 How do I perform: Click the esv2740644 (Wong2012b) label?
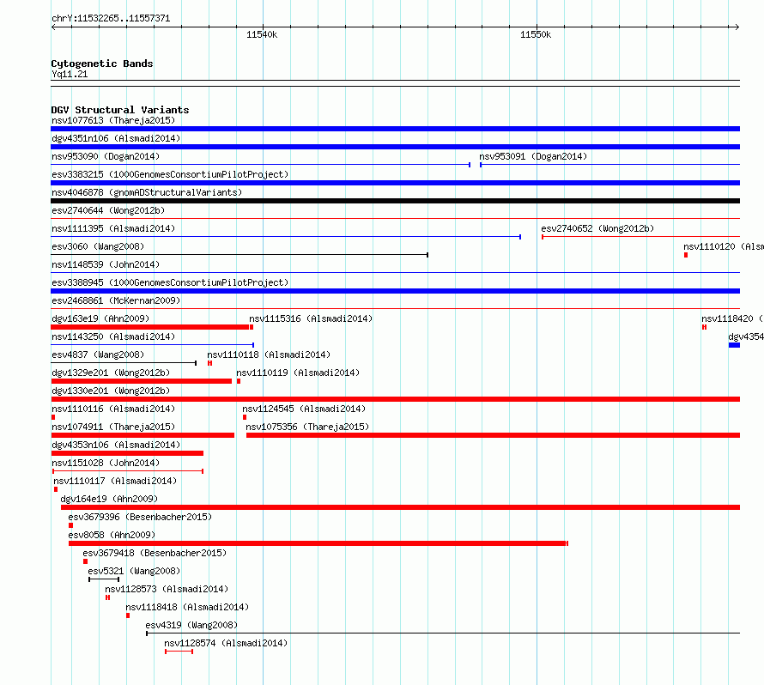click(108, 210)
